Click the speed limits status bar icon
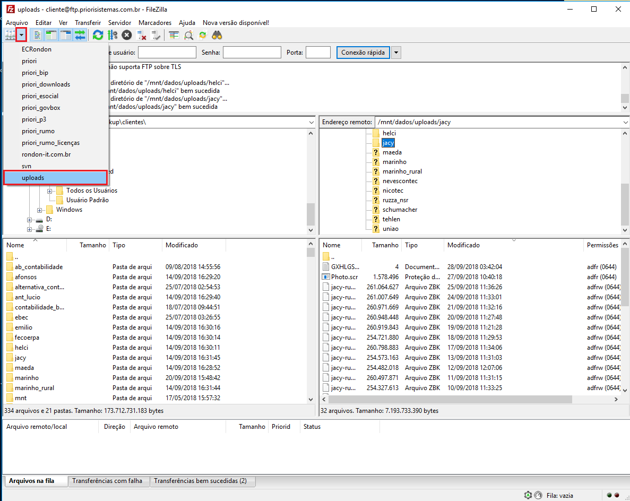The height and width of the screenshot is (501, 630). pos(538,495)
